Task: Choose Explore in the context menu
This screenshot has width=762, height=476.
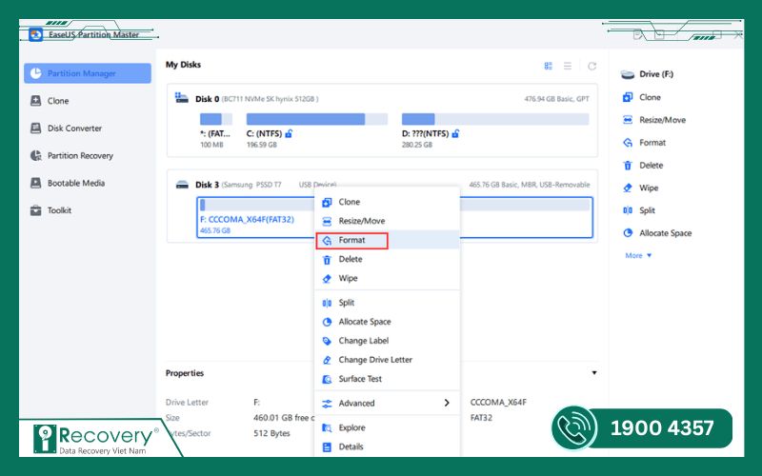Action: tap(388, 427)
